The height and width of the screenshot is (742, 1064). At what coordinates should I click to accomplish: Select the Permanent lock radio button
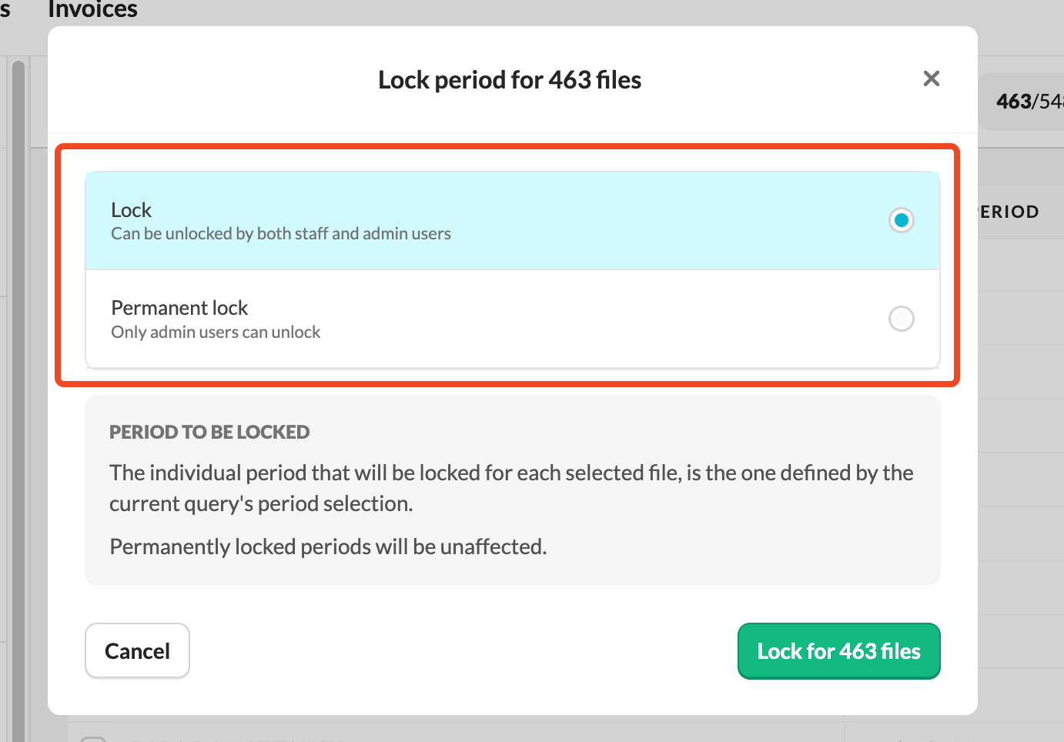pos(901,319)
